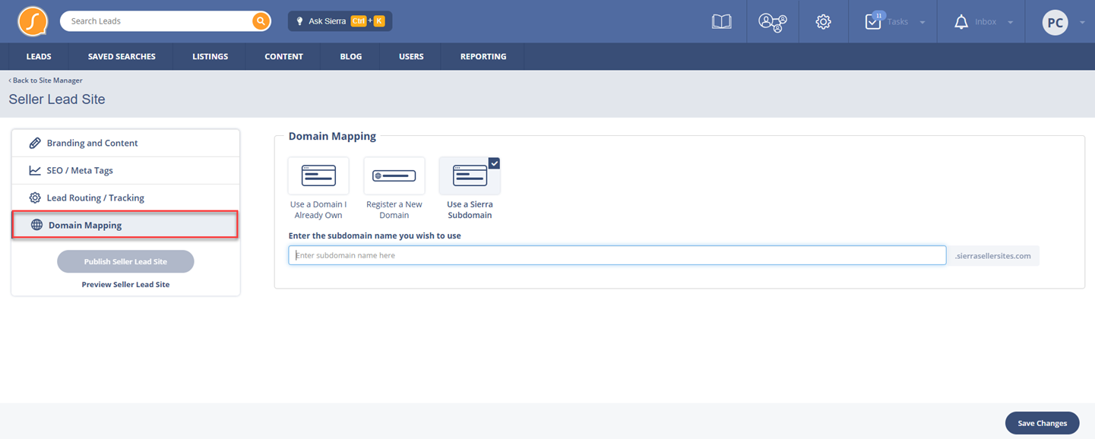The height and width of the screenshot is (439, 1095).
Task: Go to Branding and Content section
Action: 125,143
